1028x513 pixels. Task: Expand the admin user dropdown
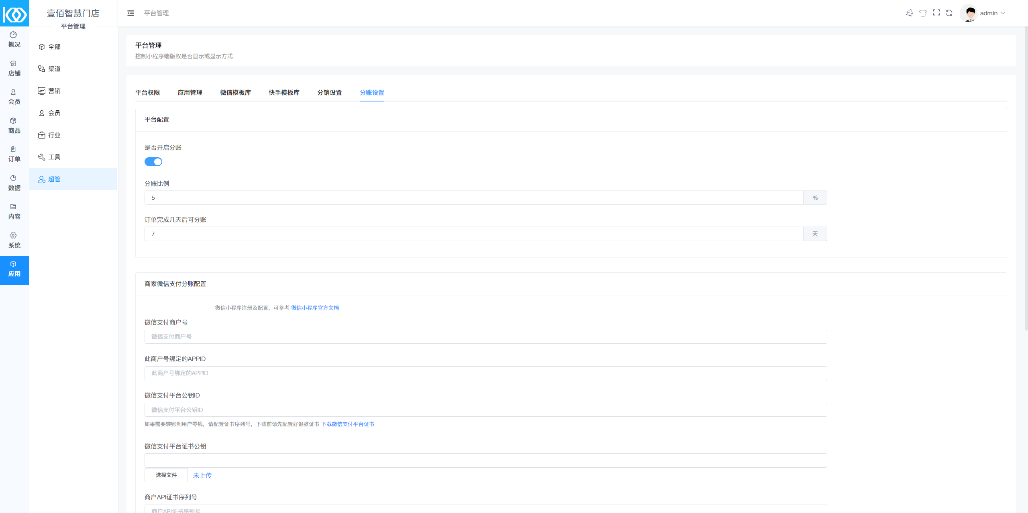(x=992, y=13)
